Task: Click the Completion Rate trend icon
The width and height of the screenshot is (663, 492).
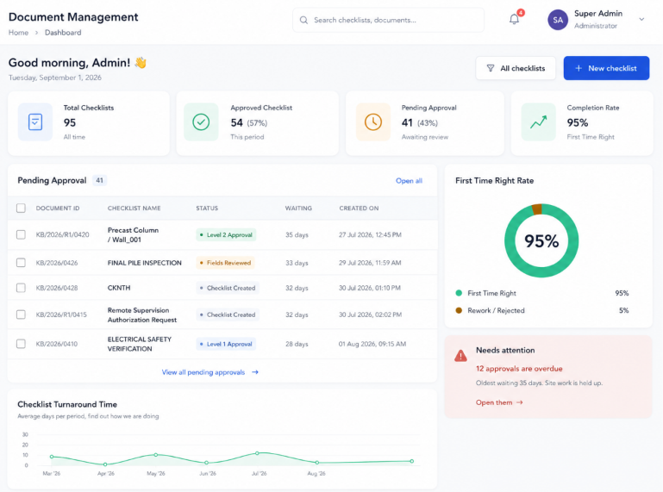Action: click(538, 122)
